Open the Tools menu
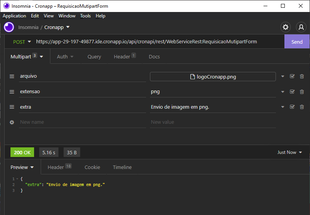The height and width of the screenshot is (215, 310). (x=85, y=16)
